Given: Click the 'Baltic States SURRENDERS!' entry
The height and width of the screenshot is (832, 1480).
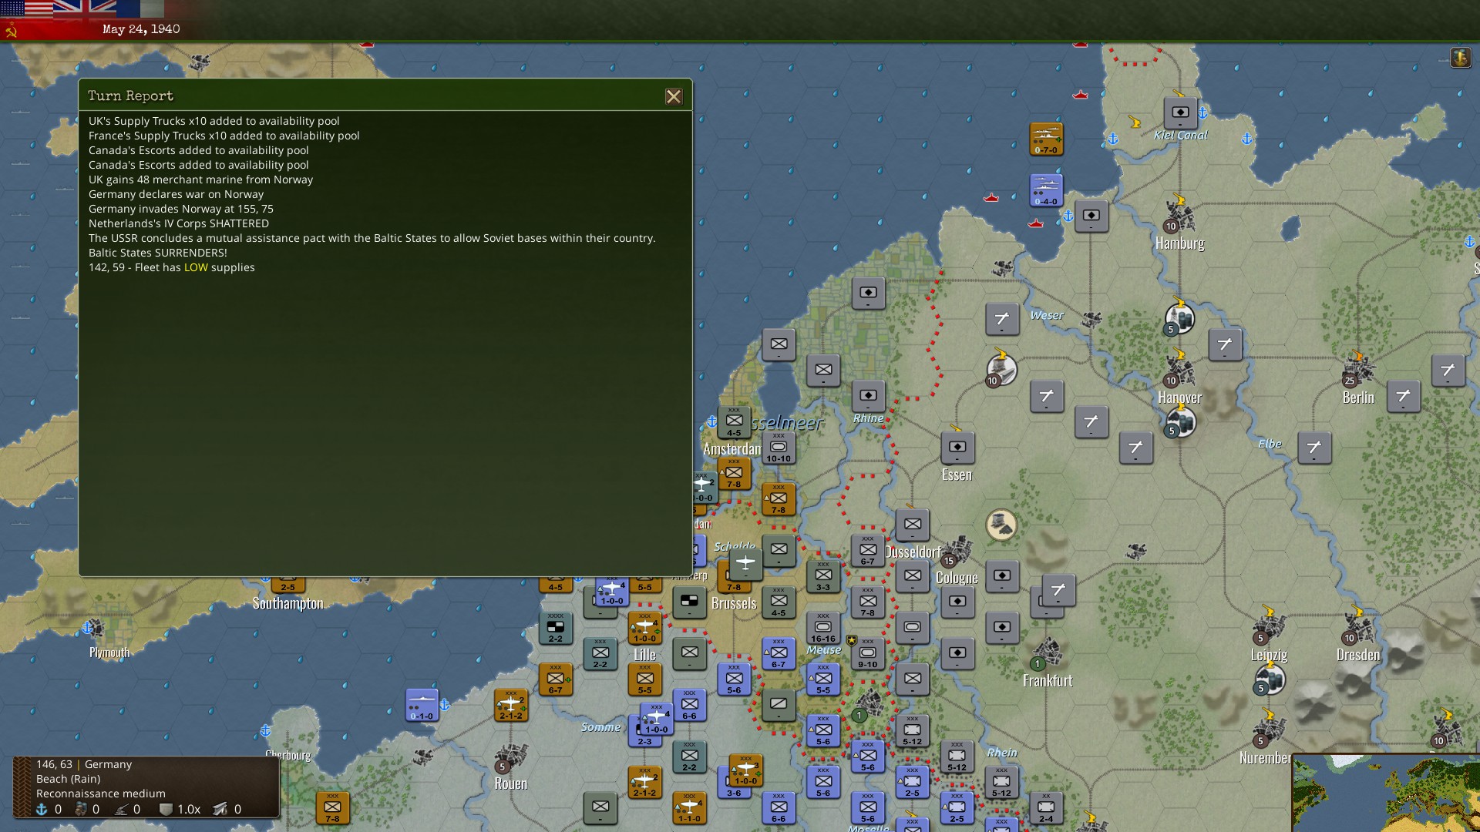Looking at the screenshot, I should click(158, 253).
